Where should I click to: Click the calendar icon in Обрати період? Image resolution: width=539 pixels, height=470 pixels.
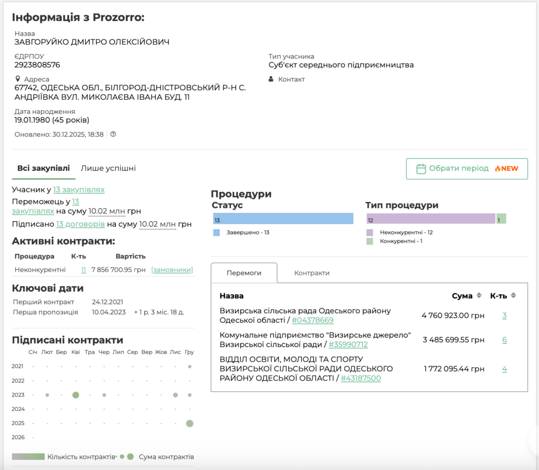pos(421,169)
